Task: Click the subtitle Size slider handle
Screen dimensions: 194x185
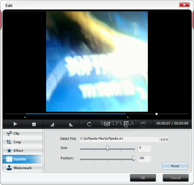Action: tap(108, 148)
